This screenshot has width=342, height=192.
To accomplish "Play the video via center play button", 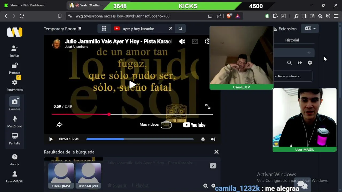I will [x=132, y=85].
